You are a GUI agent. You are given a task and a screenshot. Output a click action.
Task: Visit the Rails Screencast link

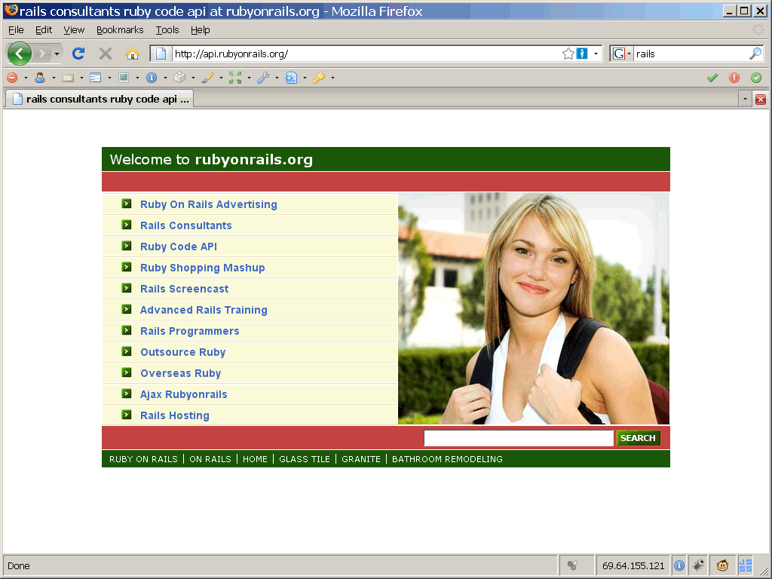pyautogui.click(x=184, y=289)
